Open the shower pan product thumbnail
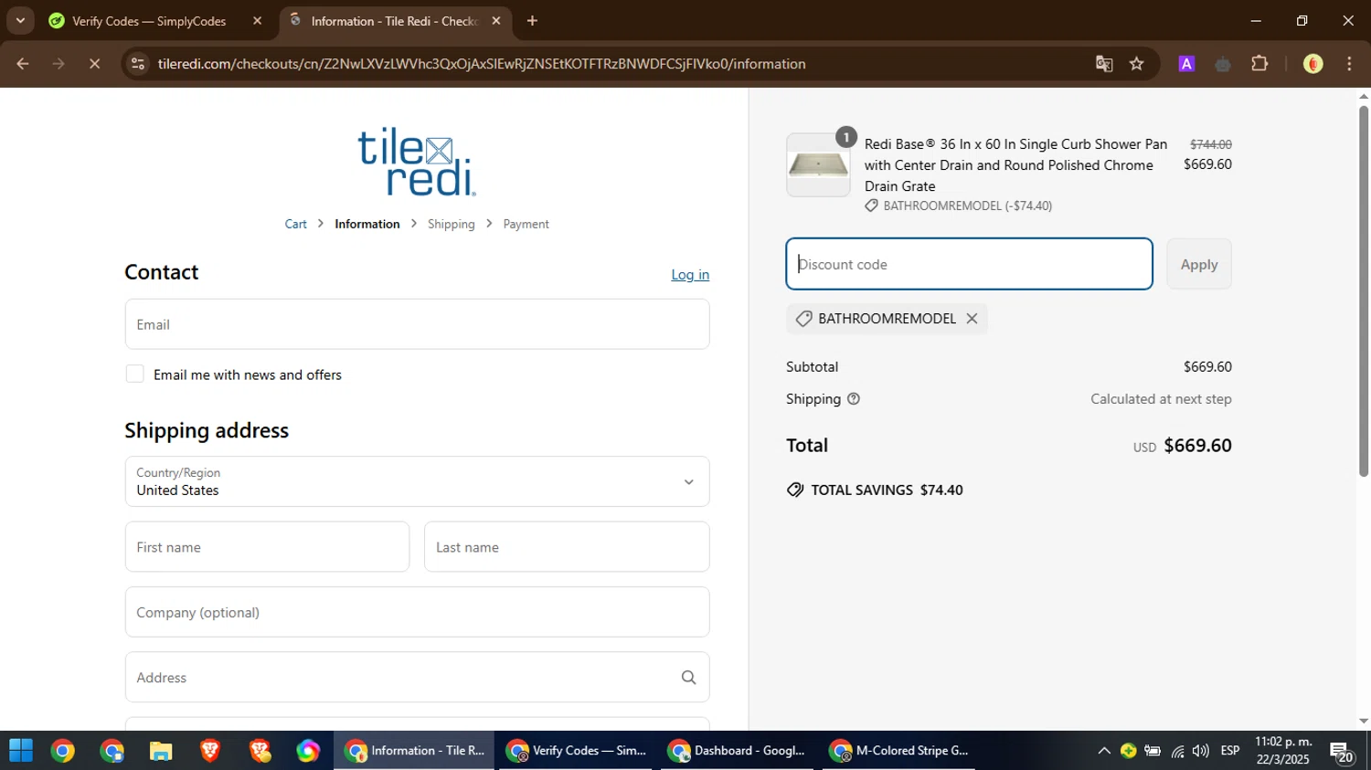This screenshot has height=770, width=1371. coord(818,165)
